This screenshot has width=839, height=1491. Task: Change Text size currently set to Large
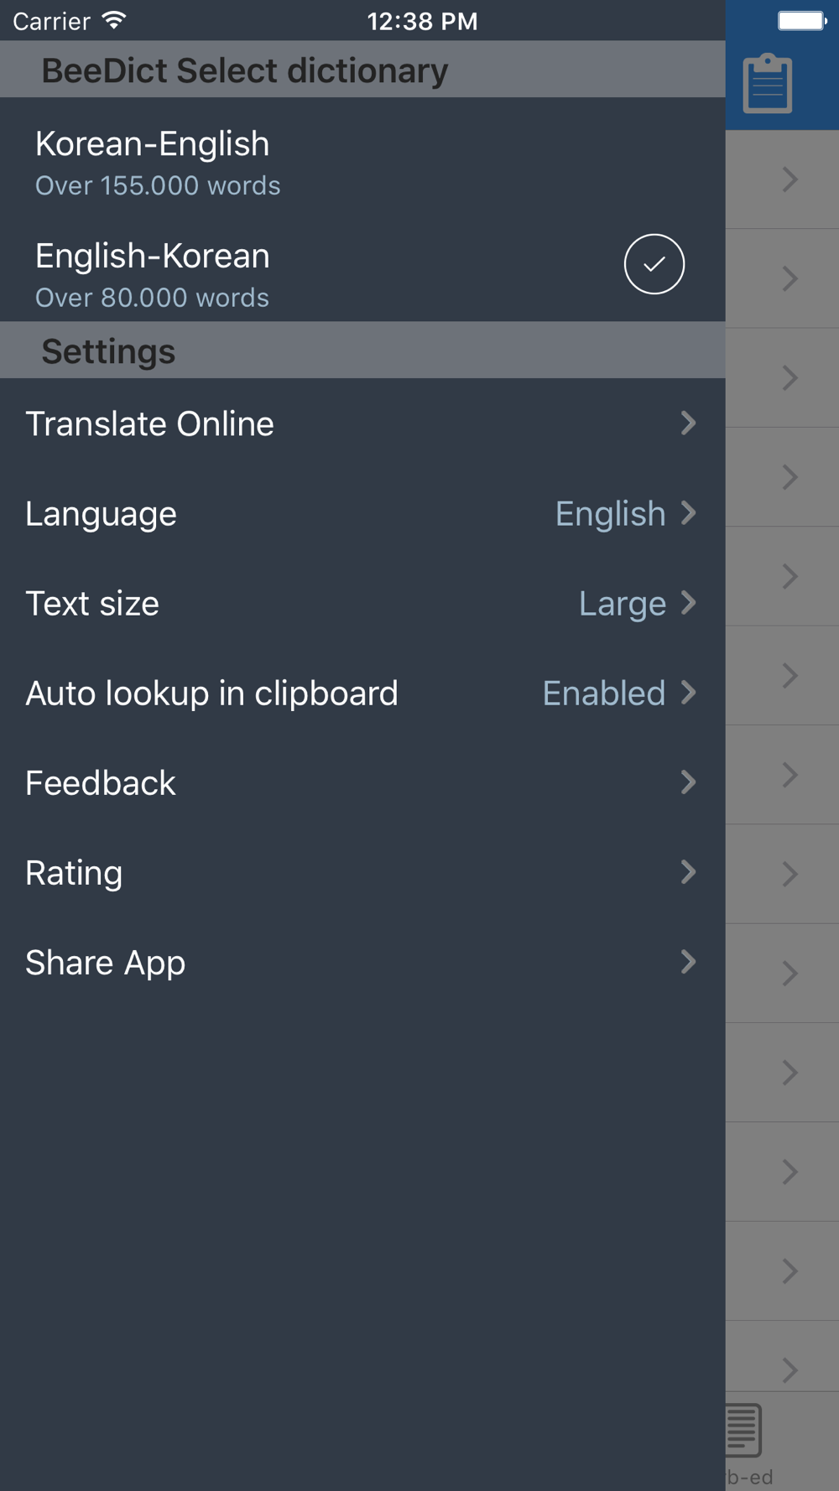click(362, 603)
